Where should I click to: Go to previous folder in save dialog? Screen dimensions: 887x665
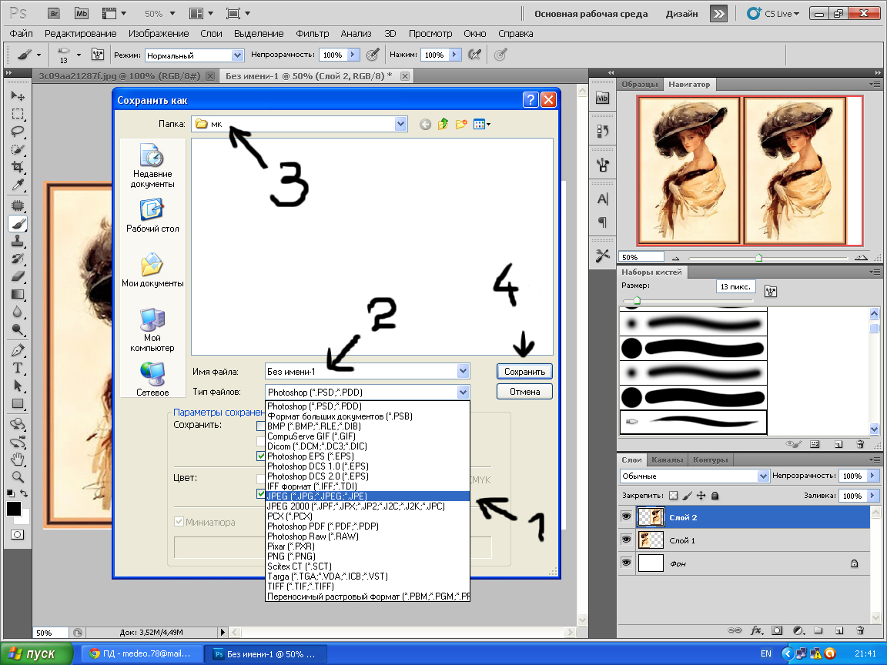click(x=425, y=125)
